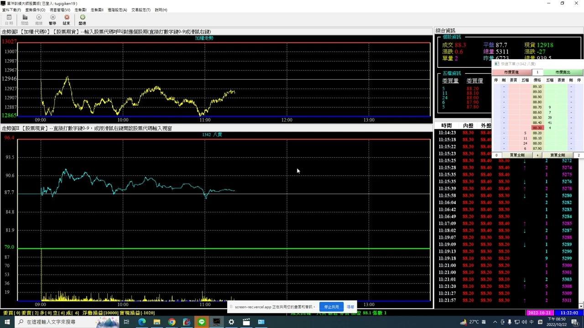
Task: Click the 內盤 column header in tick list
Action: (x=468, y=126)
